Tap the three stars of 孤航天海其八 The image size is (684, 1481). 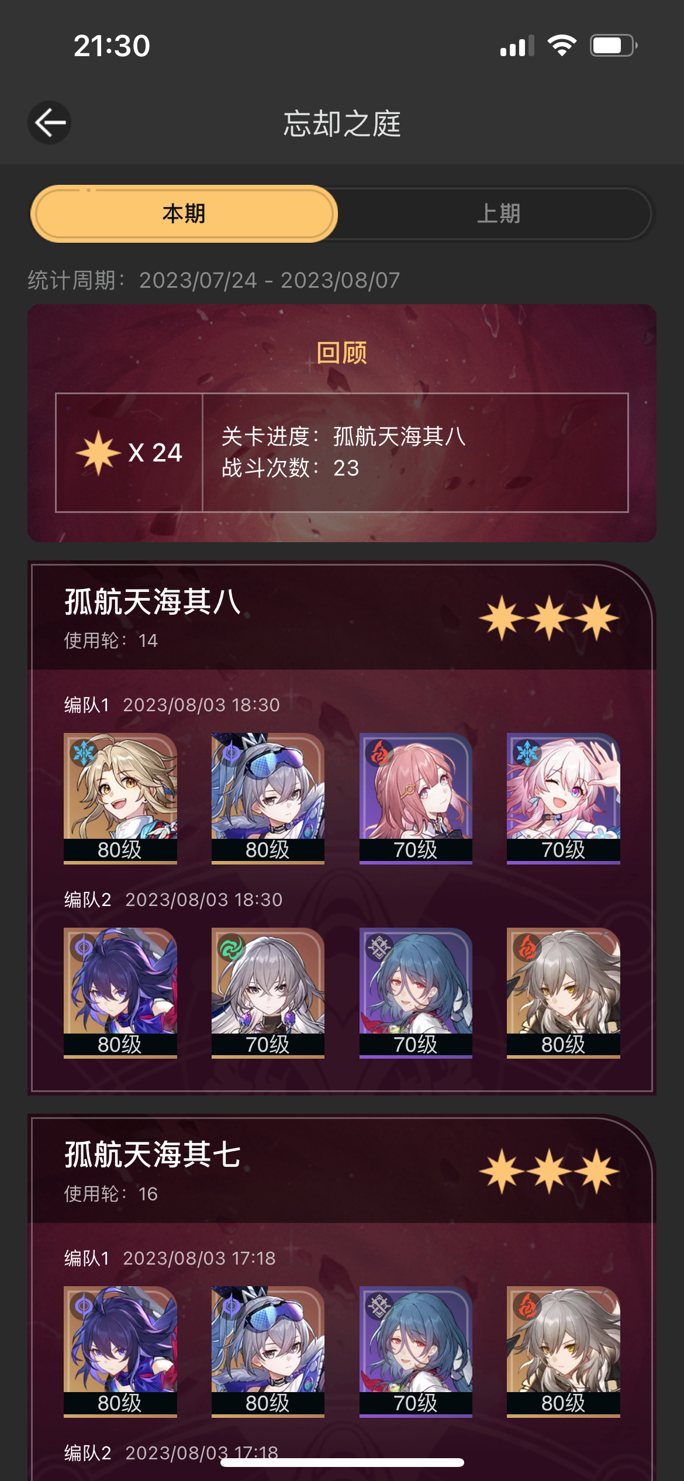(x=549, y=618)
